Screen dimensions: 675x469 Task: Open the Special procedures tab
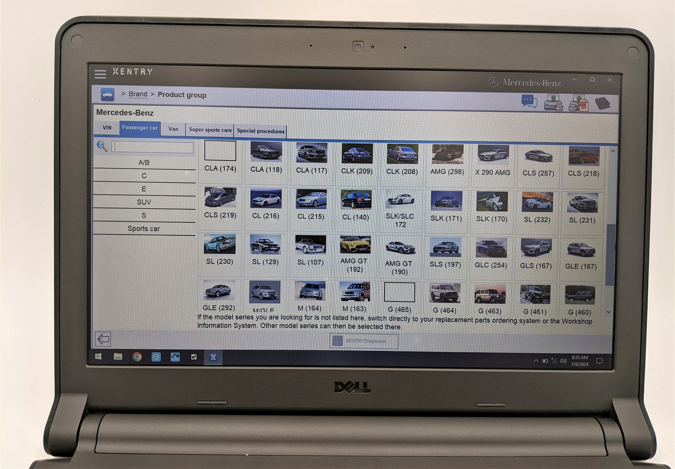tap(260, 131)
